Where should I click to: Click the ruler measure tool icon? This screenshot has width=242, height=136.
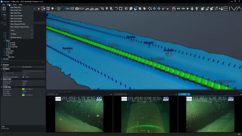coord(82,9)
